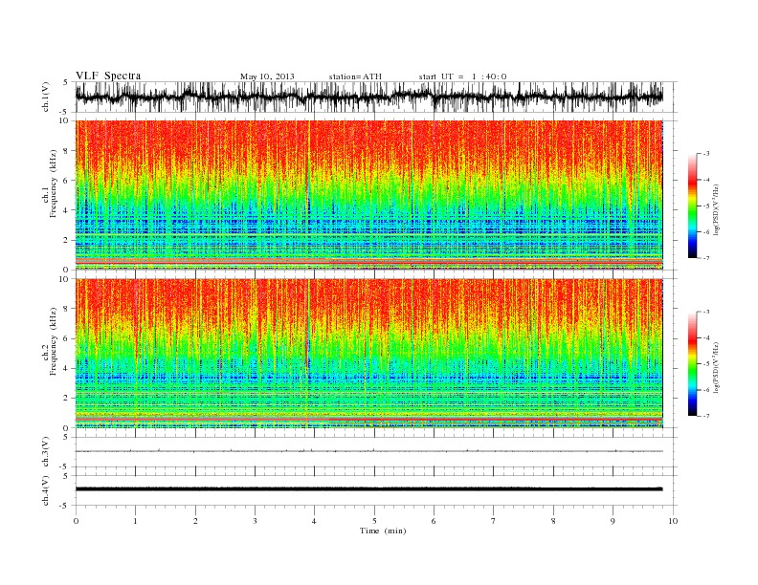Click the "1" minute tick label on time axis

tap(135, 521)
